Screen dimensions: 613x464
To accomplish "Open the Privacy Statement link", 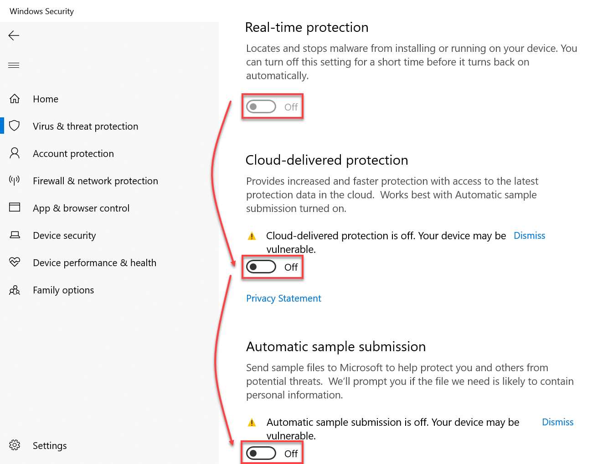I will (x=283, y=298).
